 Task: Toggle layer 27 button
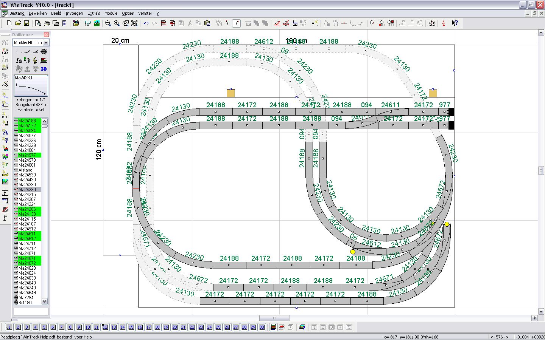pos(235,327)
